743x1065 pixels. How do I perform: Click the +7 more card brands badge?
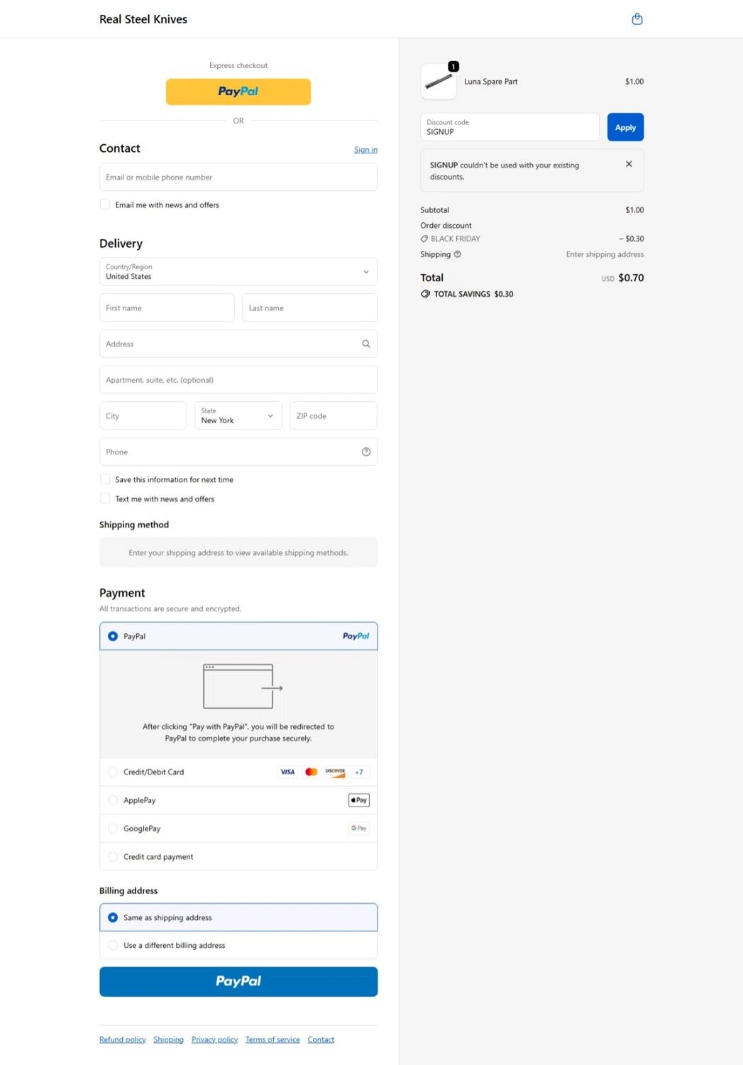point(359,772)
